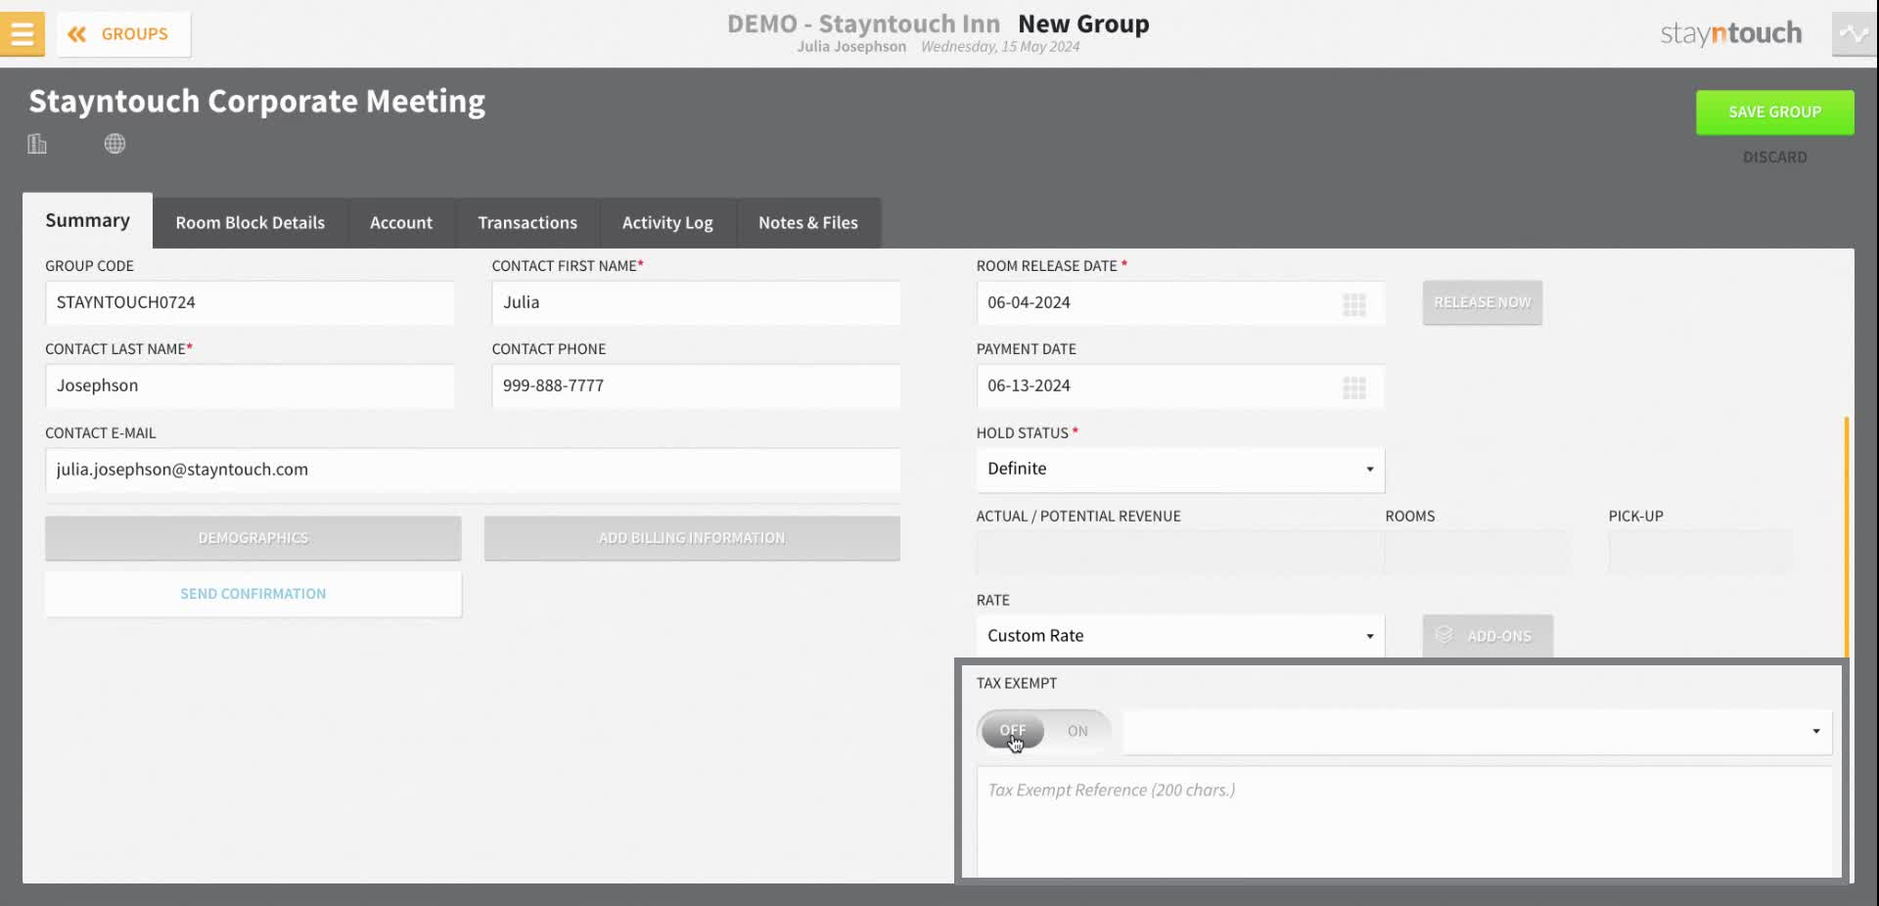Open the Demographics button
Screen dimensions: 1879x906
(x=253, y=538)
